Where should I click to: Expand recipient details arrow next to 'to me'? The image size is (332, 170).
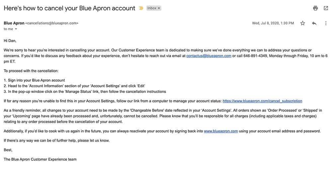click(x=16, y=29)
